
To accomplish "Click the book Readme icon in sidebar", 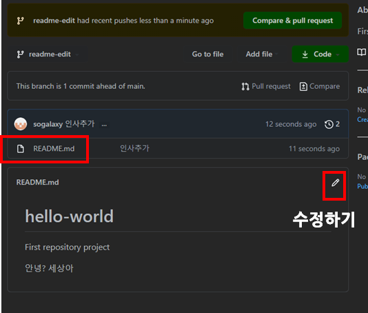I will (x=361, y=52).
